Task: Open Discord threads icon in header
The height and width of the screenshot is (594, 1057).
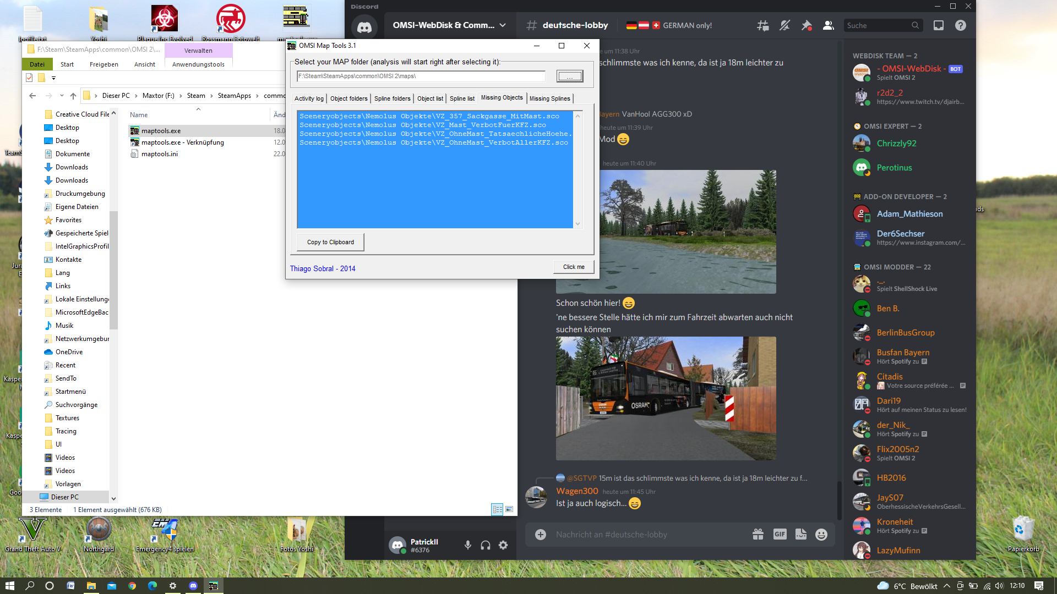Action: [x=762, y=25]
